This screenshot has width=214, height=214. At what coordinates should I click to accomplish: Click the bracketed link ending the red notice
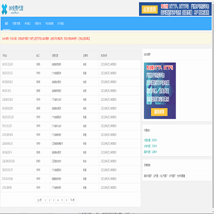tap(84, 39)
